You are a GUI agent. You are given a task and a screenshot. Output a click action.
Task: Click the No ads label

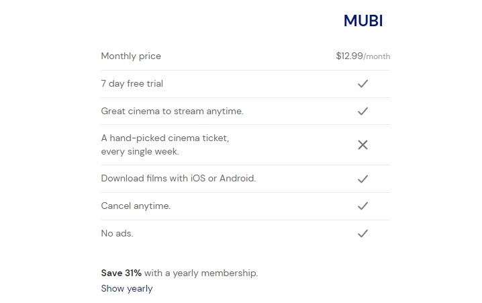coord(117,233)
